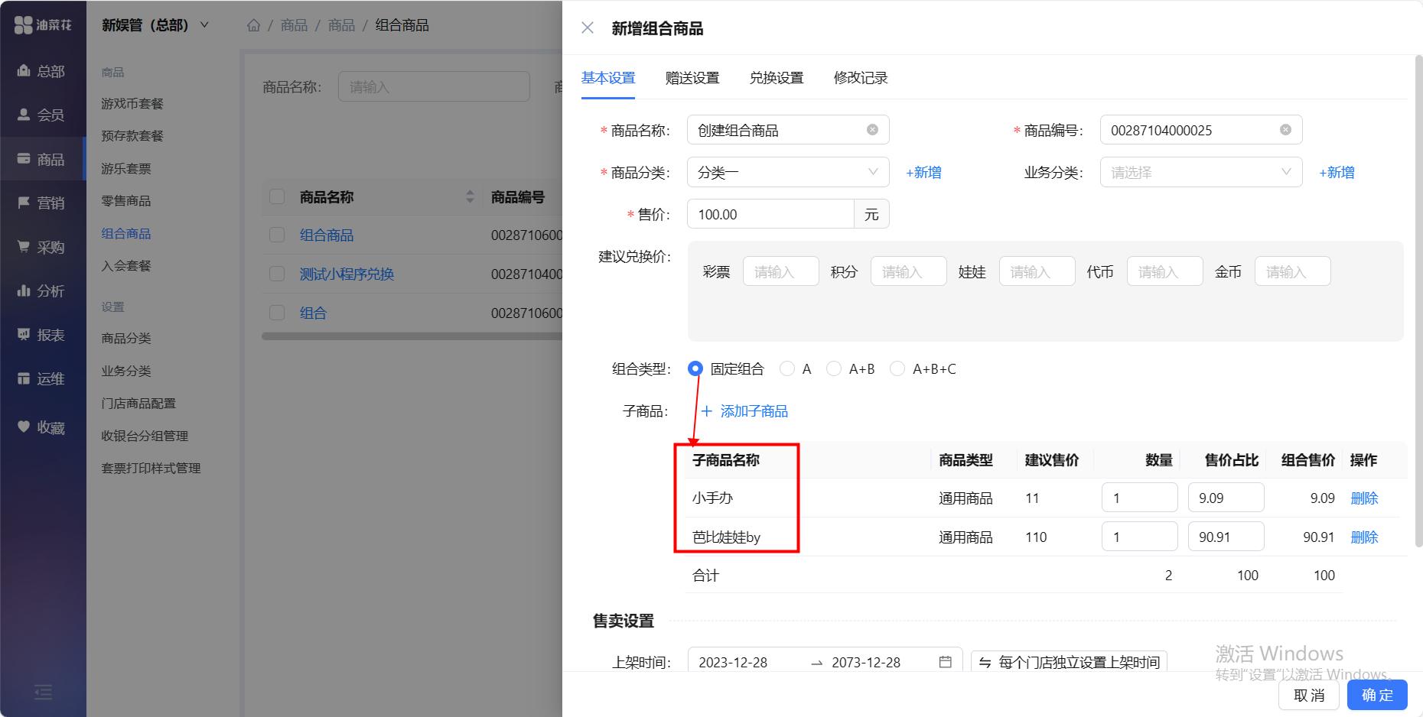The image size is (1423, 717).
Task: Open 收银台分组管理 menu item
Action: tap(145, 436)
